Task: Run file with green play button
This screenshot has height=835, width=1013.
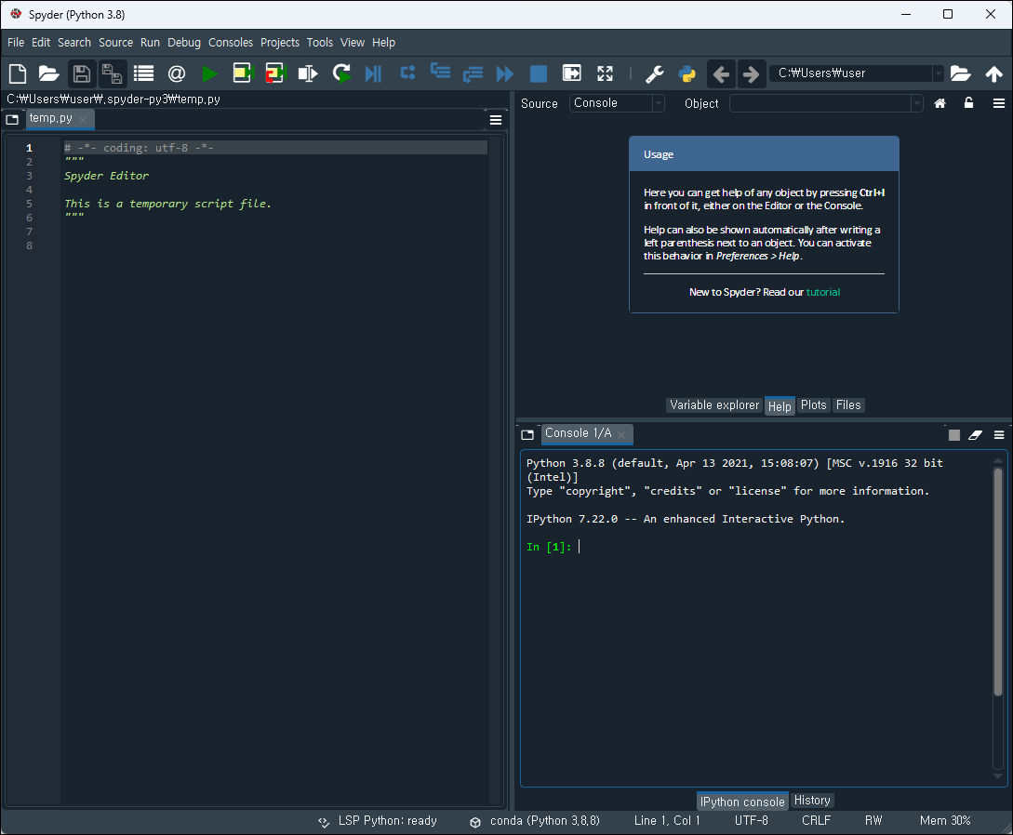Action: [209, 73]
